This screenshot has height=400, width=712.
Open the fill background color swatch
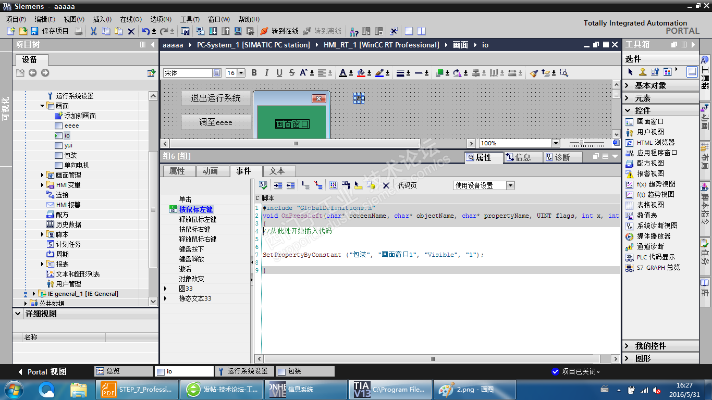(361, 73)
